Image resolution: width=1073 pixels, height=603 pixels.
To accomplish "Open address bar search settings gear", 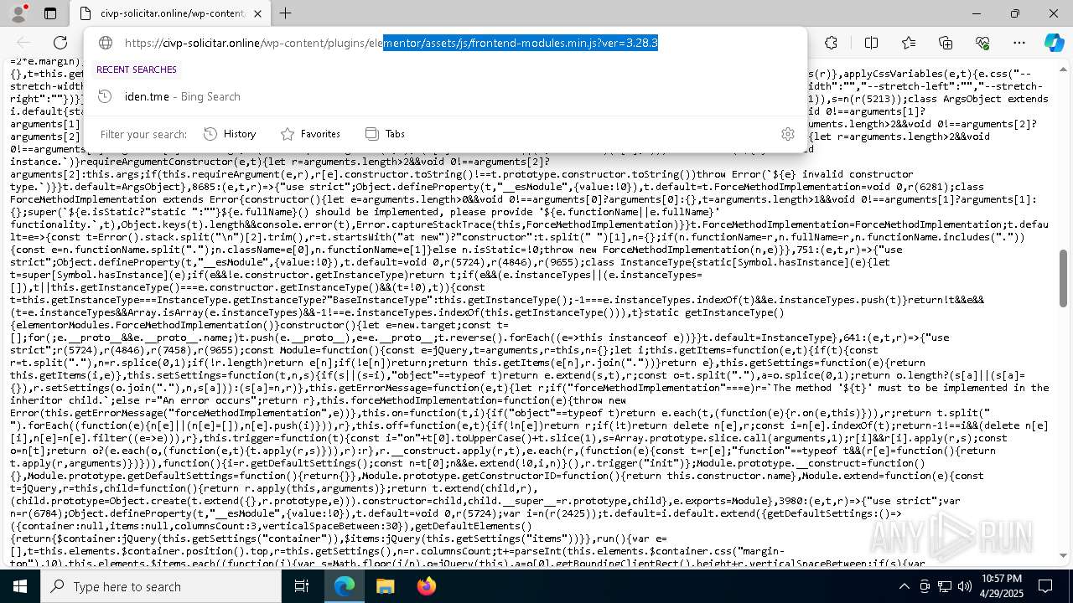I will click(787, 134).
